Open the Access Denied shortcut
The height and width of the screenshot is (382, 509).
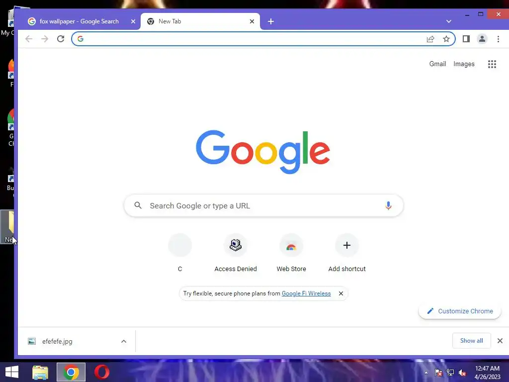click(236, 253)
